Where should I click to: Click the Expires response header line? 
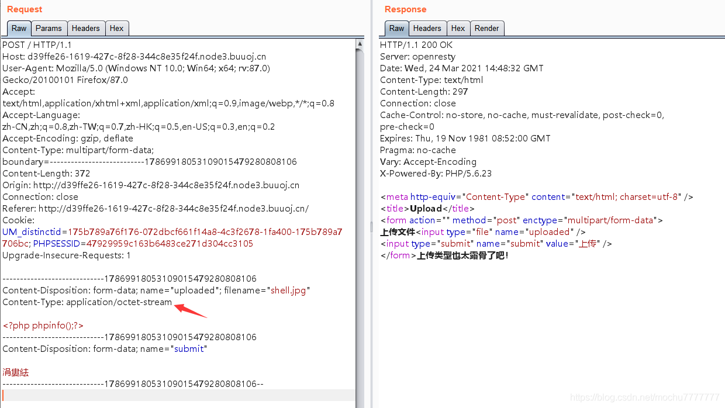coord(465,139)
